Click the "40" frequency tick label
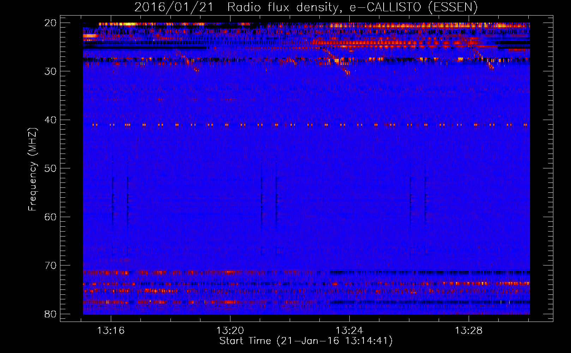The width and height of the screenshot is (571, 353). (50, 120)
